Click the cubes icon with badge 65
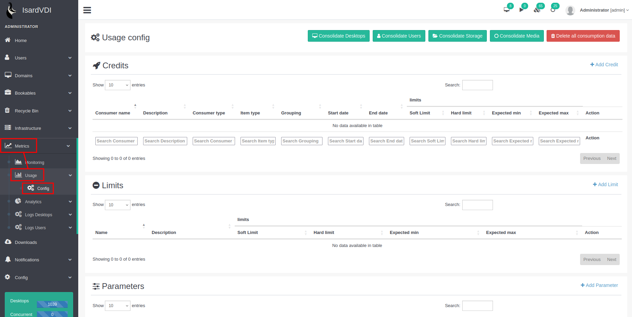 coord(537,10)
